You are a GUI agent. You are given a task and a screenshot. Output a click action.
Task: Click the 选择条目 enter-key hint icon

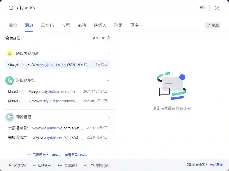(x=35, y=165)
